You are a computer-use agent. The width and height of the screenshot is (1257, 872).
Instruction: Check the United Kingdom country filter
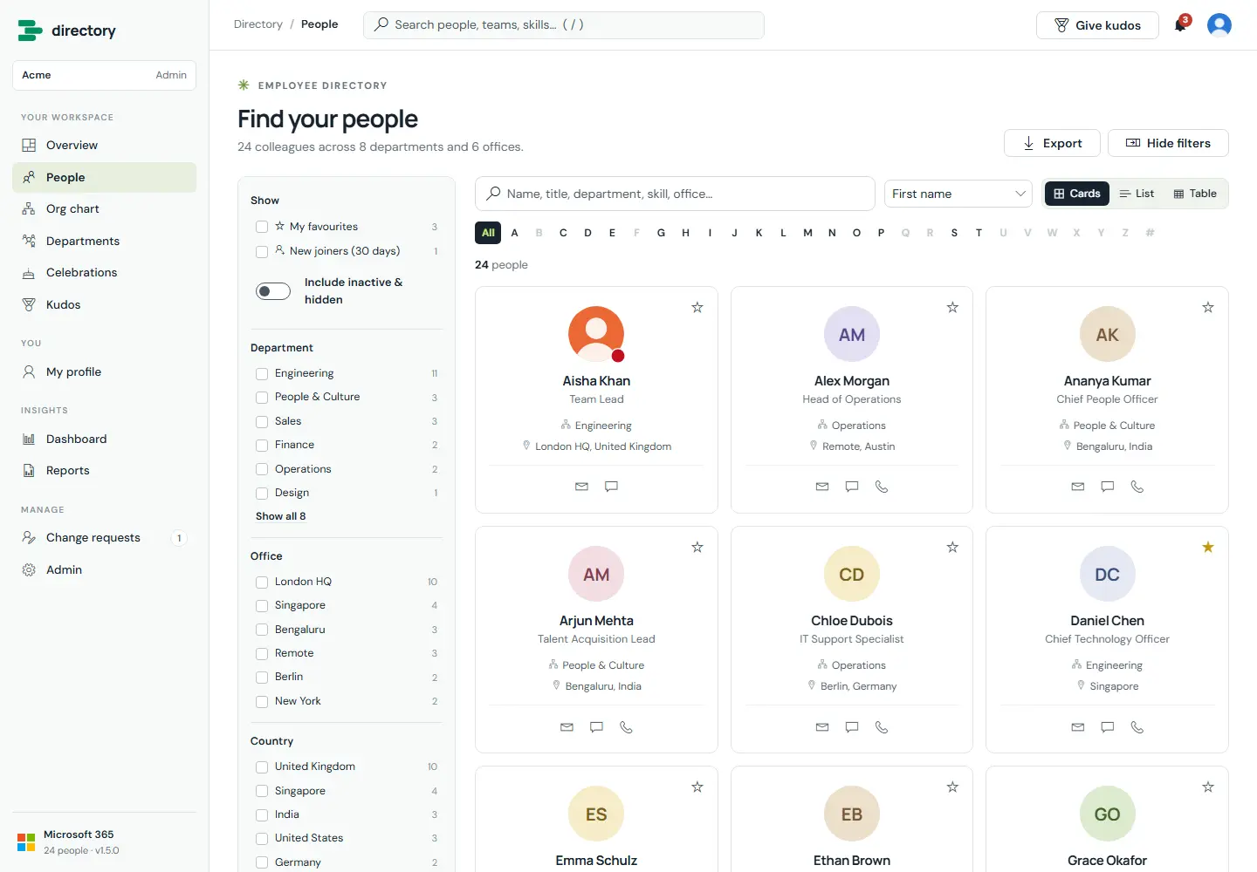pos(262,766)
